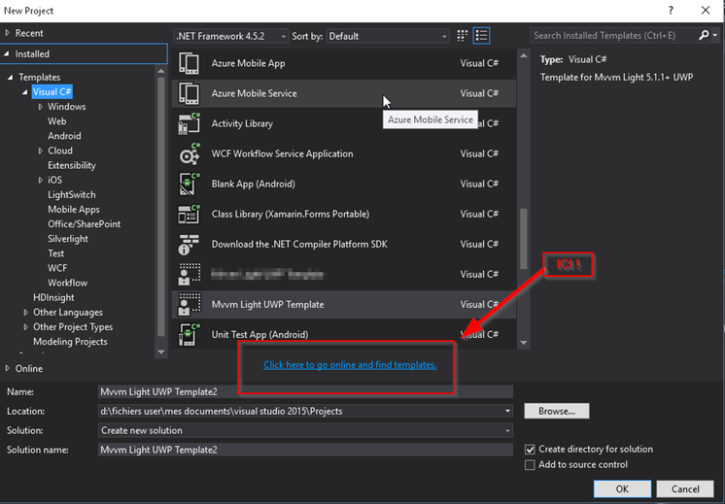Select the Office/SharePoint category

click(x=85, y=224)
